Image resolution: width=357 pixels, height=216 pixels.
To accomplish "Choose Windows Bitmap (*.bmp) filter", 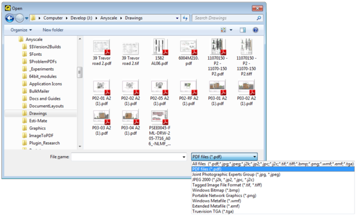I will coord(273,190).
